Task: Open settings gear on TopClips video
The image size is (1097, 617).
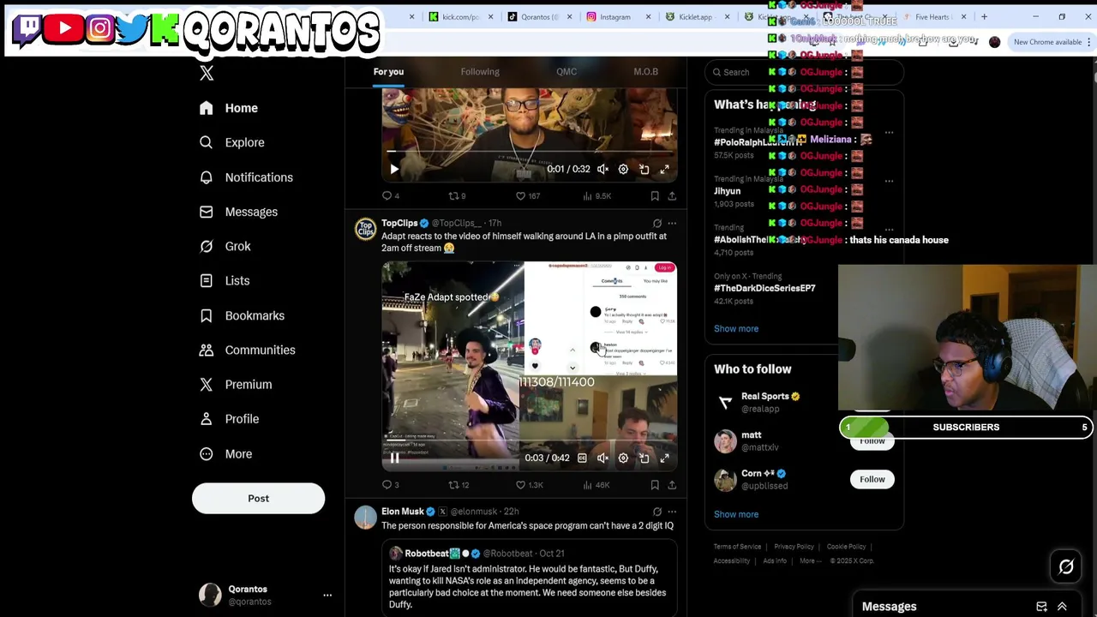Action: pos(623,458)
